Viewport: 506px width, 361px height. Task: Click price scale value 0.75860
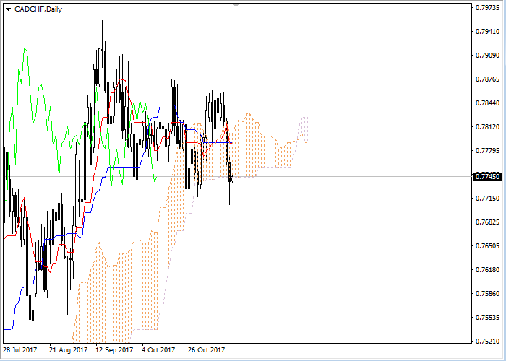pyautogui.click(x=487, y=293)
